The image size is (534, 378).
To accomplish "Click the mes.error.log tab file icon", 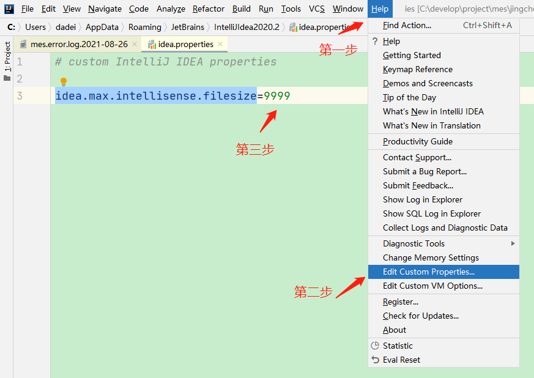I will click(23, 44).
